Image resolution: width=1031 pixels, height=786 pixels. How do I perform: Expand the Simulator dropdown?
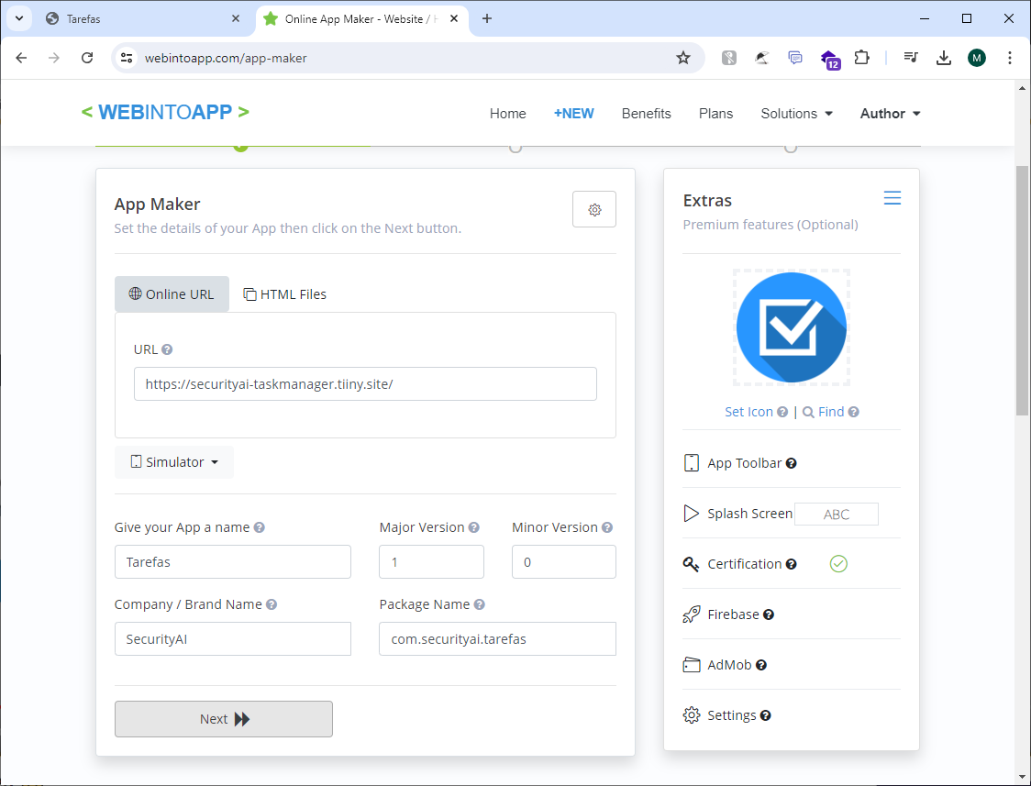pos(174,462)
